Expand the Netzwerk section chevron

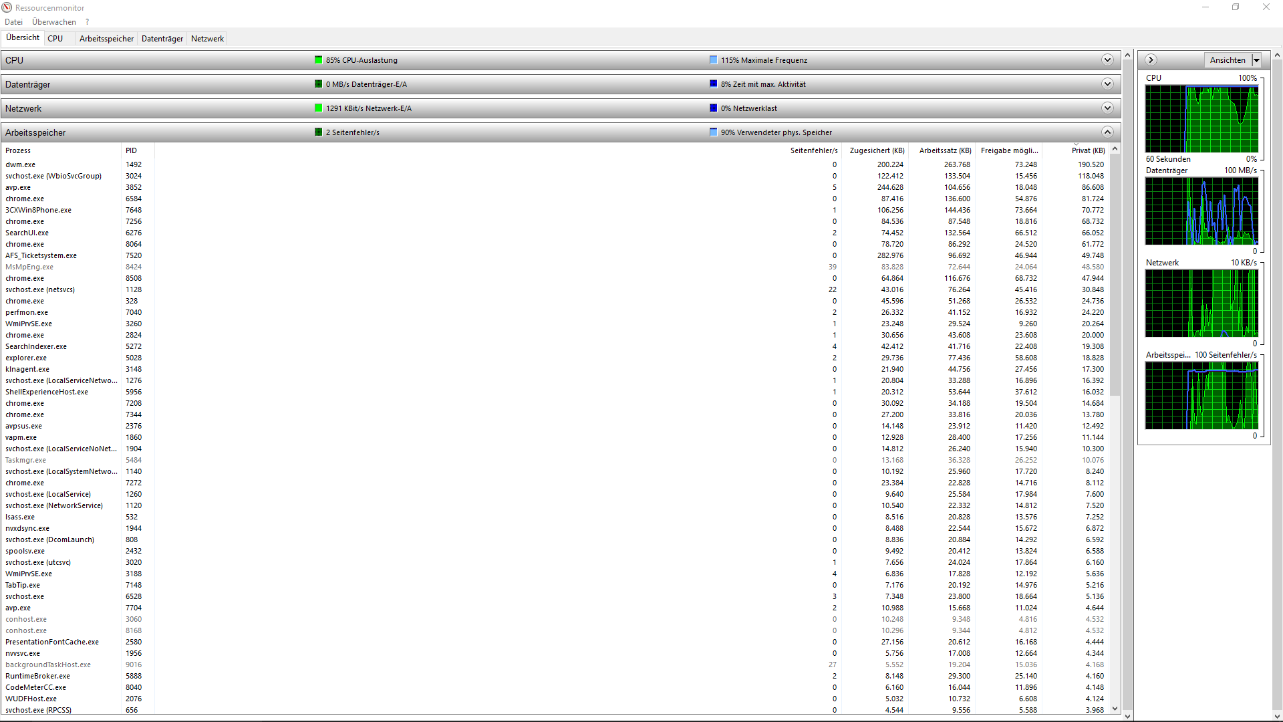[1107, 108]
